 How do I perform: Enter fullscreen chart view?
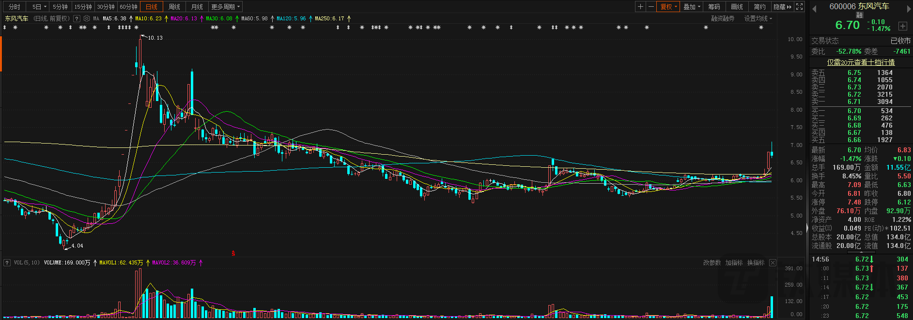click(799, 7)
